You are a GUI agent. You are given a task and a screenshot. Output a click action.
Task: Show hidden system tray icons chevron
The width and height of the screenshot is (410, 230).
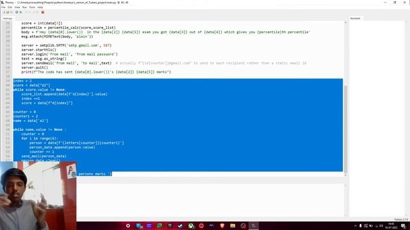click(x=356, y=226)
